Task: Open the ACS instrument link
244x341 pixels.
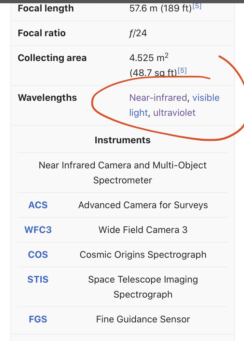Action: (38, 205)
